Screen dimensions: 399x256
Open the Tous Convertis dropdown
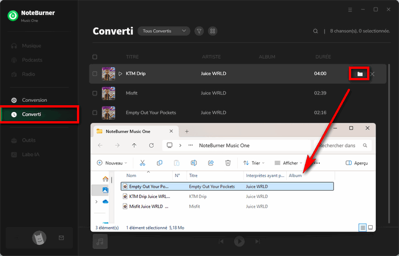[164, 31]
